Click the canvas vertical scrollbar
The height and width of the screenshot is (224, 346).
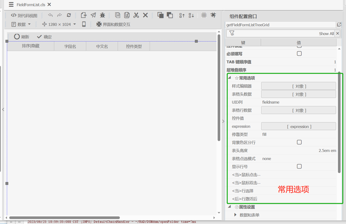[219, 87]
